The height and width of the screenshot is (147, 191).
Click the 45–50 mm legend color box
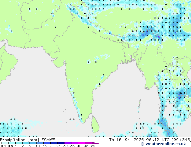89,143
